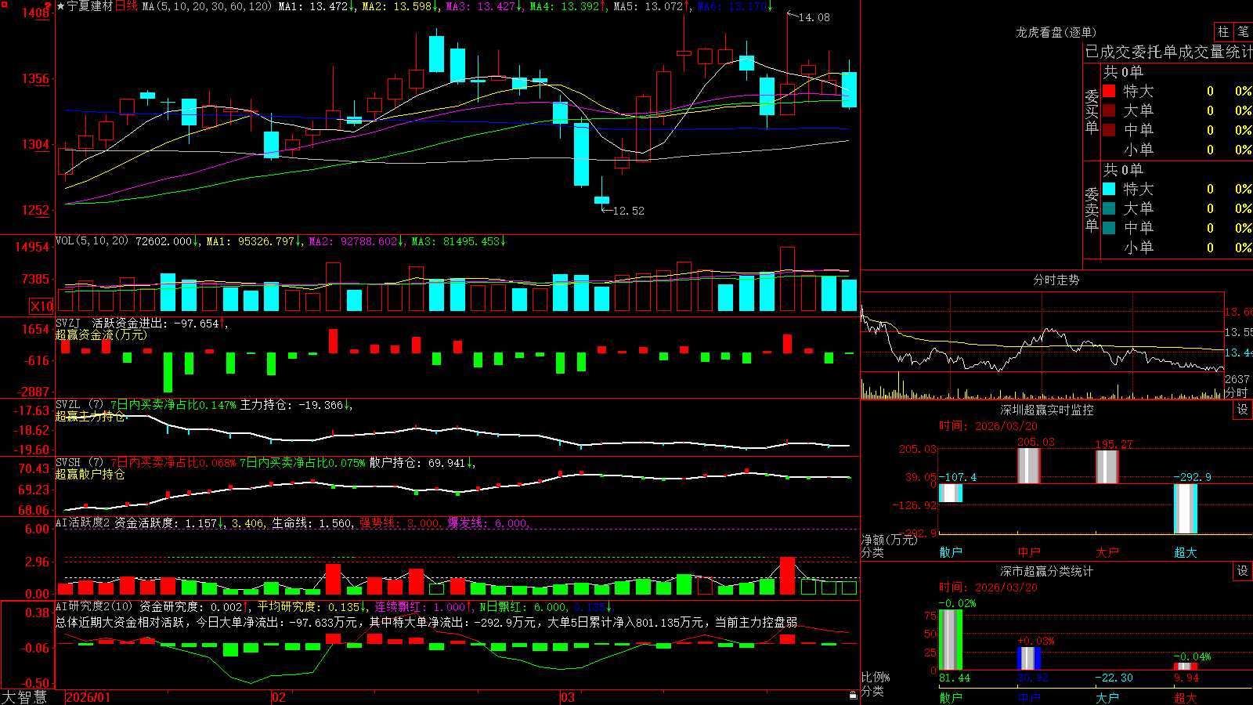Viewport: 1253px width, 705px height.
Task: Click the SVSH (7) indicator label
Action: pyautogui.click(x=79, y=463)
